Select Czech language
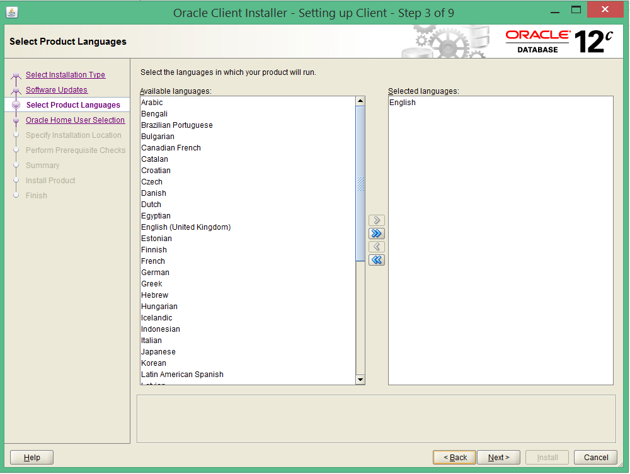Viewport: 630px width, 474px height. coord(248,181)
